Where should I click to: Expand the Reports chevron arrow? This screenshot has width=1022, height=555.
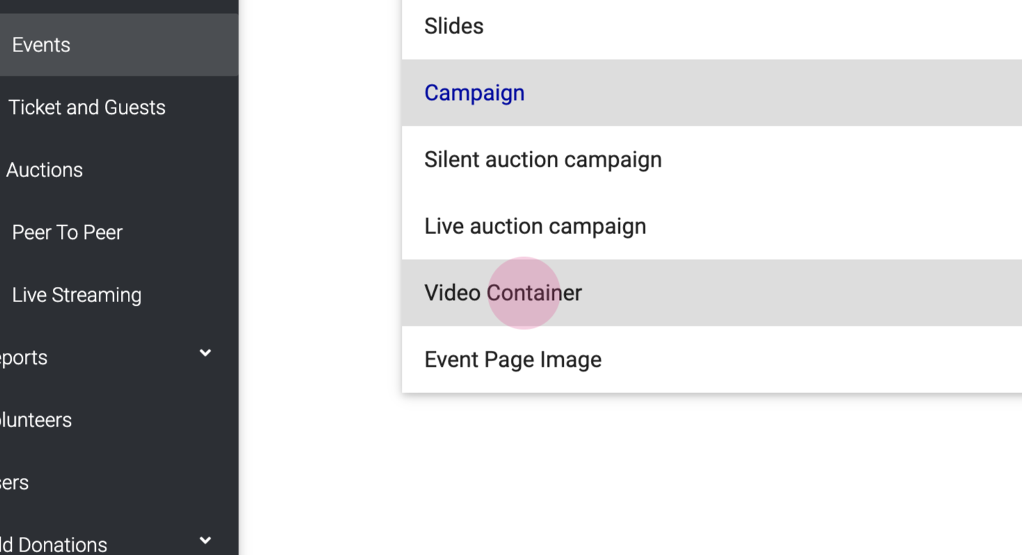(205, 353)
